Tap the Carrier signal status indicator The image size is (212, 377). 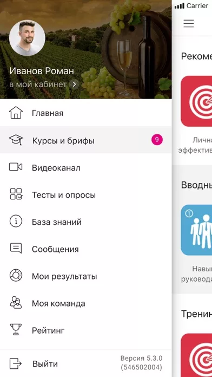coord(191,6)
